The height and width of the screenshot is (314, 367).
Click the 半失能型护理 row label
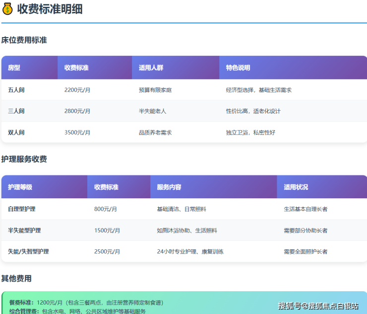[x=24, y=230]
